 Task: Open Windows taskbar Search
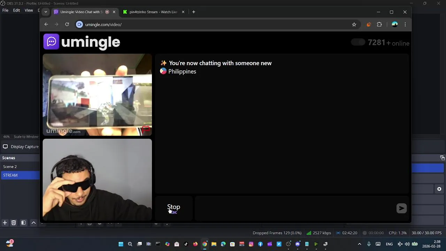point(130,244)
